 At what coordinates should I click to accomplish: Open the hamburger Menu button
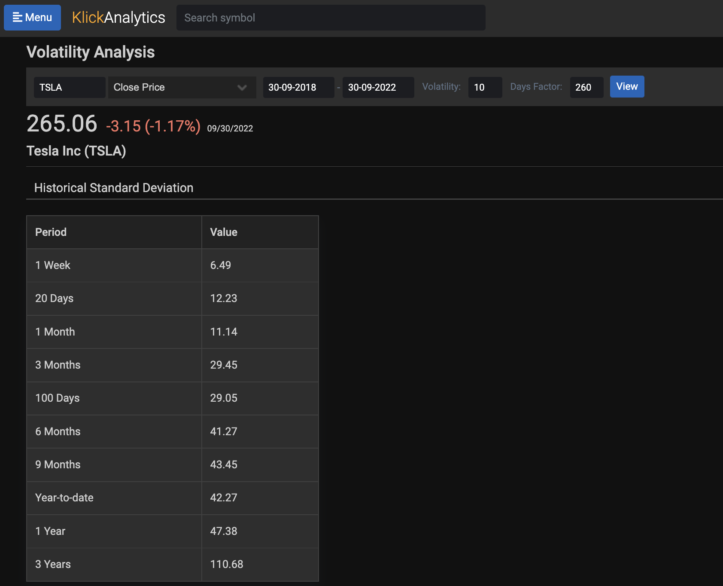point(32,18)
